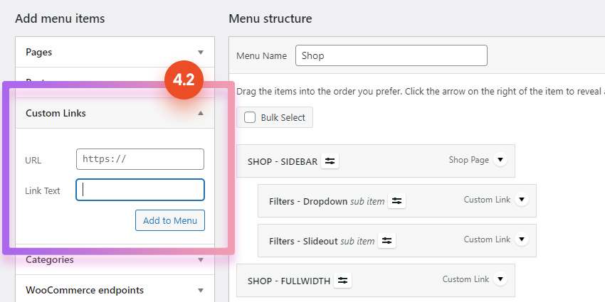Select the SHOP - SIDEBAR menu item label
The width and height of the screenshot is (605, 302).
283,161
